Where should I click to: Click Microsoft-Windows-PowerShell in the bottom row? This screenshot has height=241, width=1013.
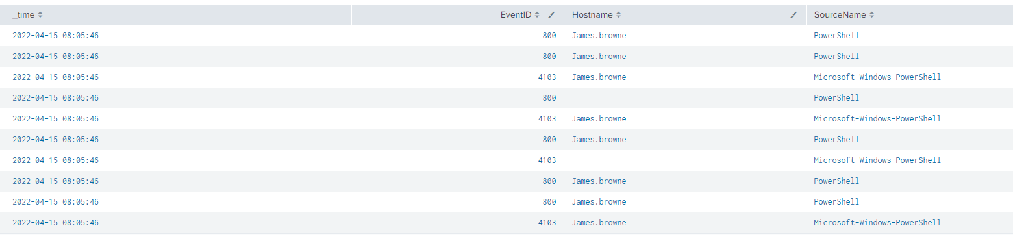pos(877,223)
